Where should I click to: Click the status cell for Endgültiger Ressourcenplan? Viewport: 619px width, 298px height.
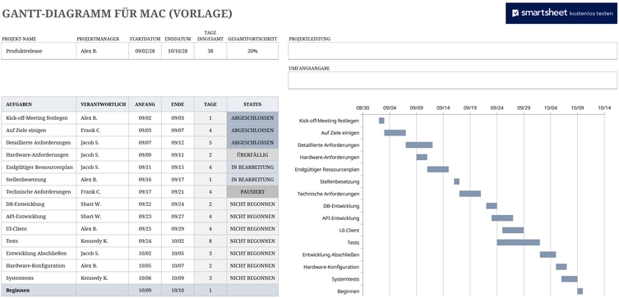252,167
